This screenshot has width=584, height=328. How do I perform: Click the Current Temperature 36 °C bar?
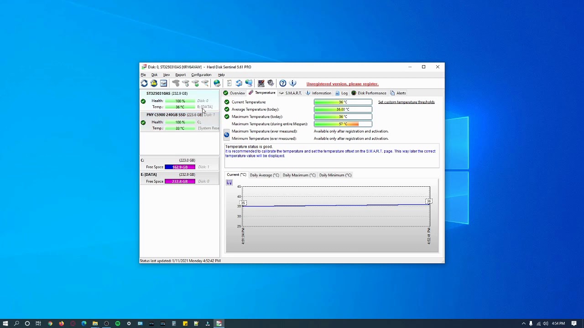pos(343,102)
